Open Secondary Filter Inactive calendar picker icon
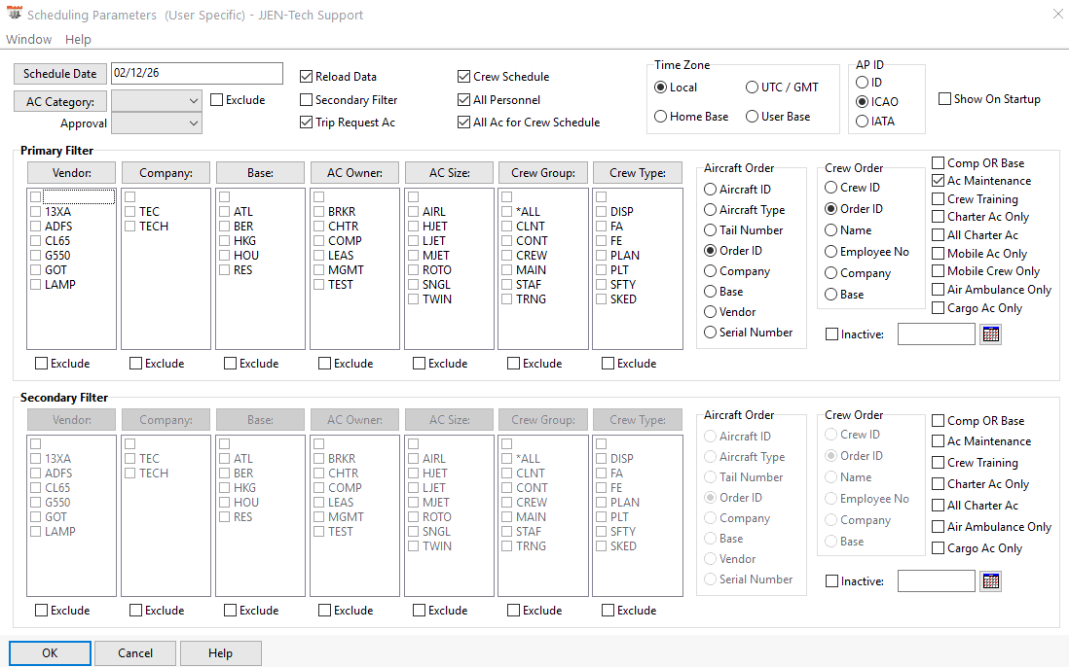The height and width of the screenshot is (667, 1069). [991, 581]
